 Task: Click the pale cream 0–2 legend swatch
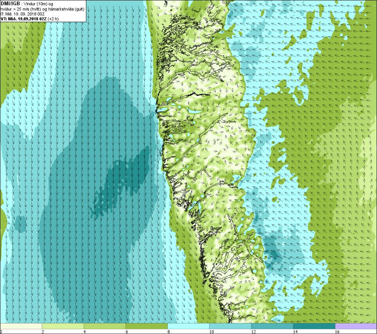tap(21, 326)
